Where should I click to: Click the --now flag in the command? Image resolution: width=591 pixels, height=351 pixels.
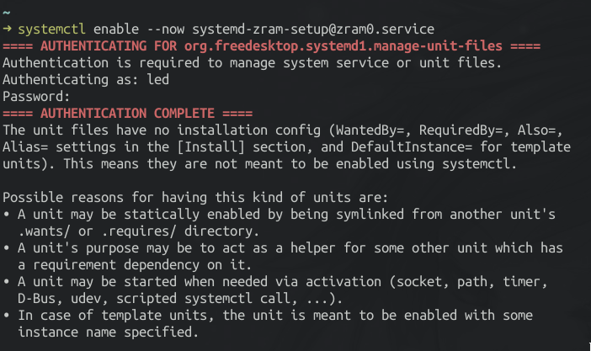tap(164, 28)
